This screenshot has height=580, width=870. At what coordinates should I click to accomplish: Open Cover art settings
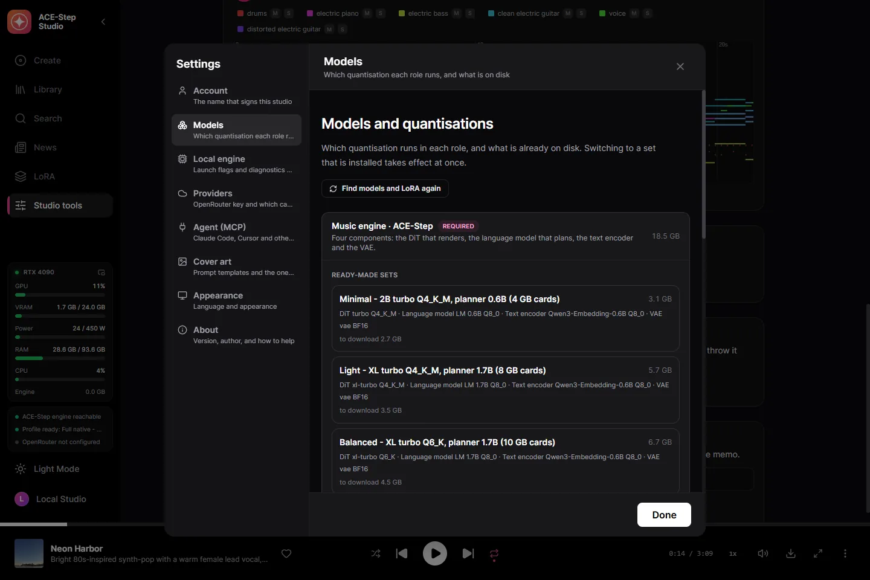[236, 266]
